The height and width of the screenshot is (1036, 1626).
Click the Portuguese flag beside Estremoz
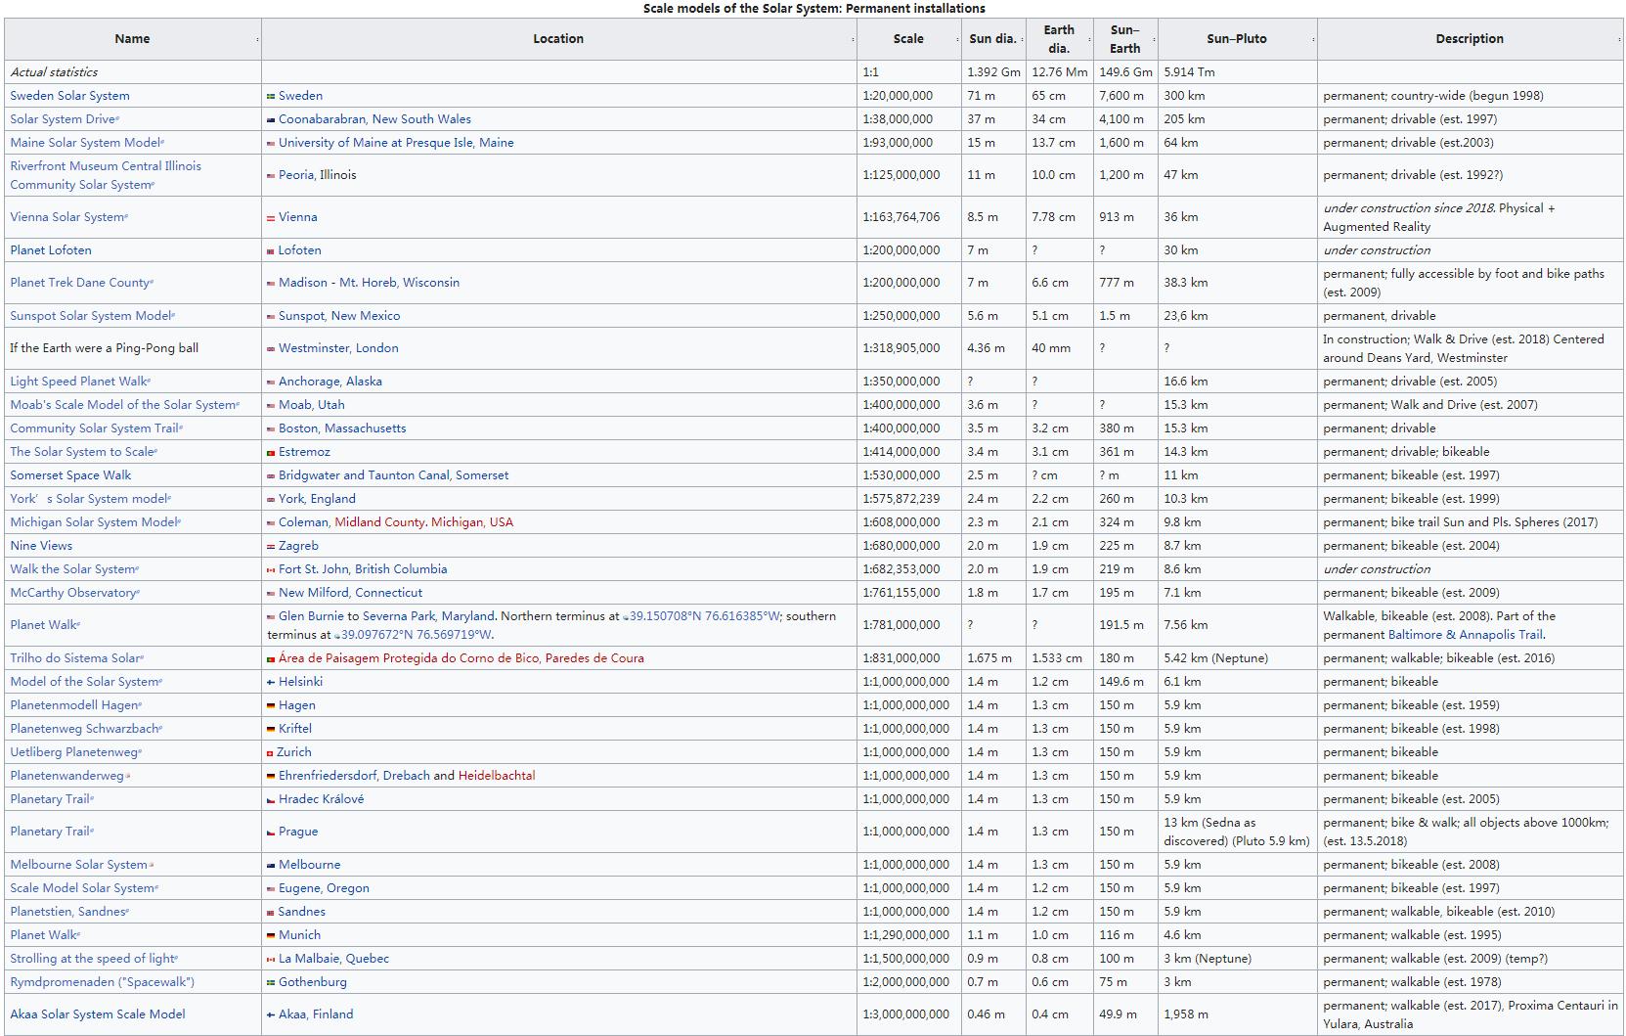click(x=271, y=452)
